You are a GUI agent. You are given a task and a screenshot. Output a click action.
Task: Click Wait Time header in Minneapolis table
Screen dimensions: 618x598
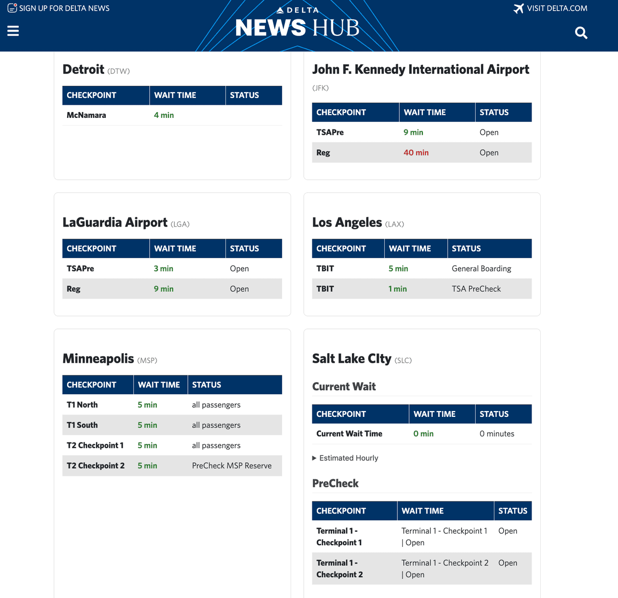pos(159,384)
